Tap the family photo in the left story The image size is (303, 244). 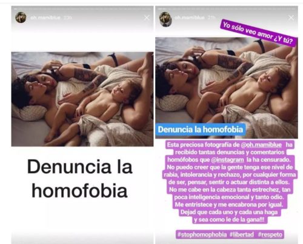tap(82, 99)
